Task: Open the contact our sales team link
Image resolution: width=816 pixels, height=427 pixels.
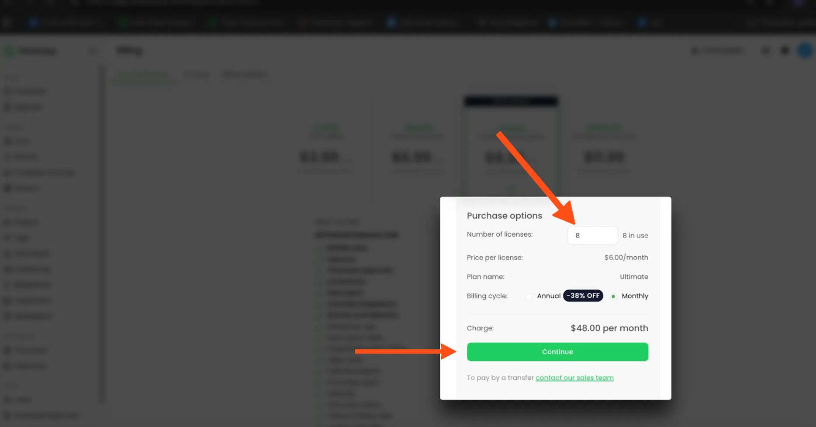Action: click(574, 378)
